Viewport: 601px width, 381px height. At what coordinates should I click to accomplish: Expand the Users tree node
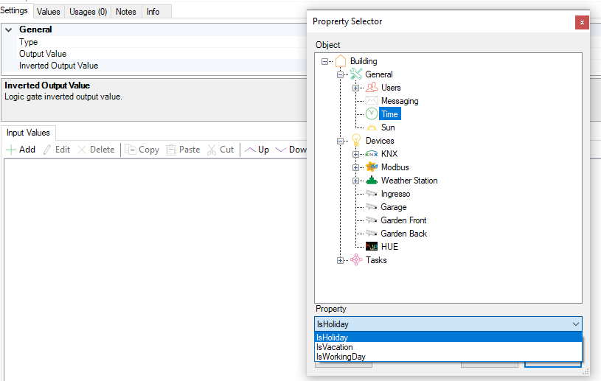[x=355, y=88]
